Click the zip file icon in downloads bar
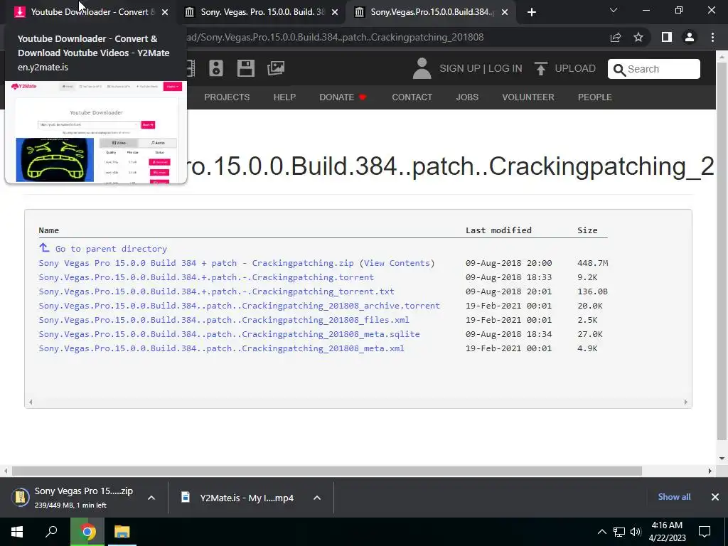Image resolution: width=728 pixels, height=546 pixels. point(21,497)
